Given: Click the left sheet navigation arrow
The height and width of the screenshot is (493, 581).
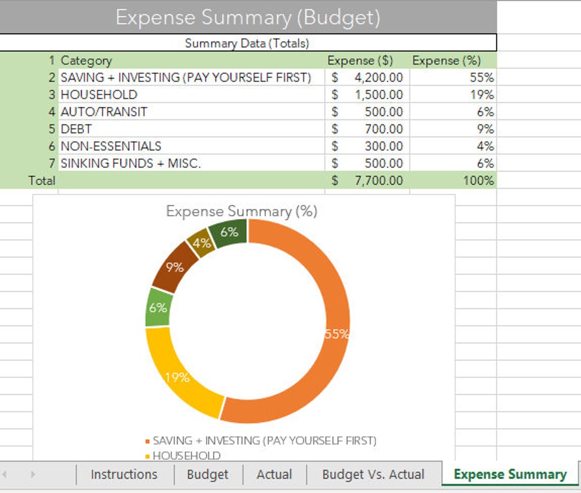Looking at the screenshot, I should [x=5, y=474].
